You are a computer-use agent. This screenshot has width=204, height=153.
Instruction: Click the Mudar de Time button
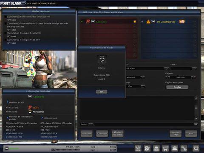117,133
